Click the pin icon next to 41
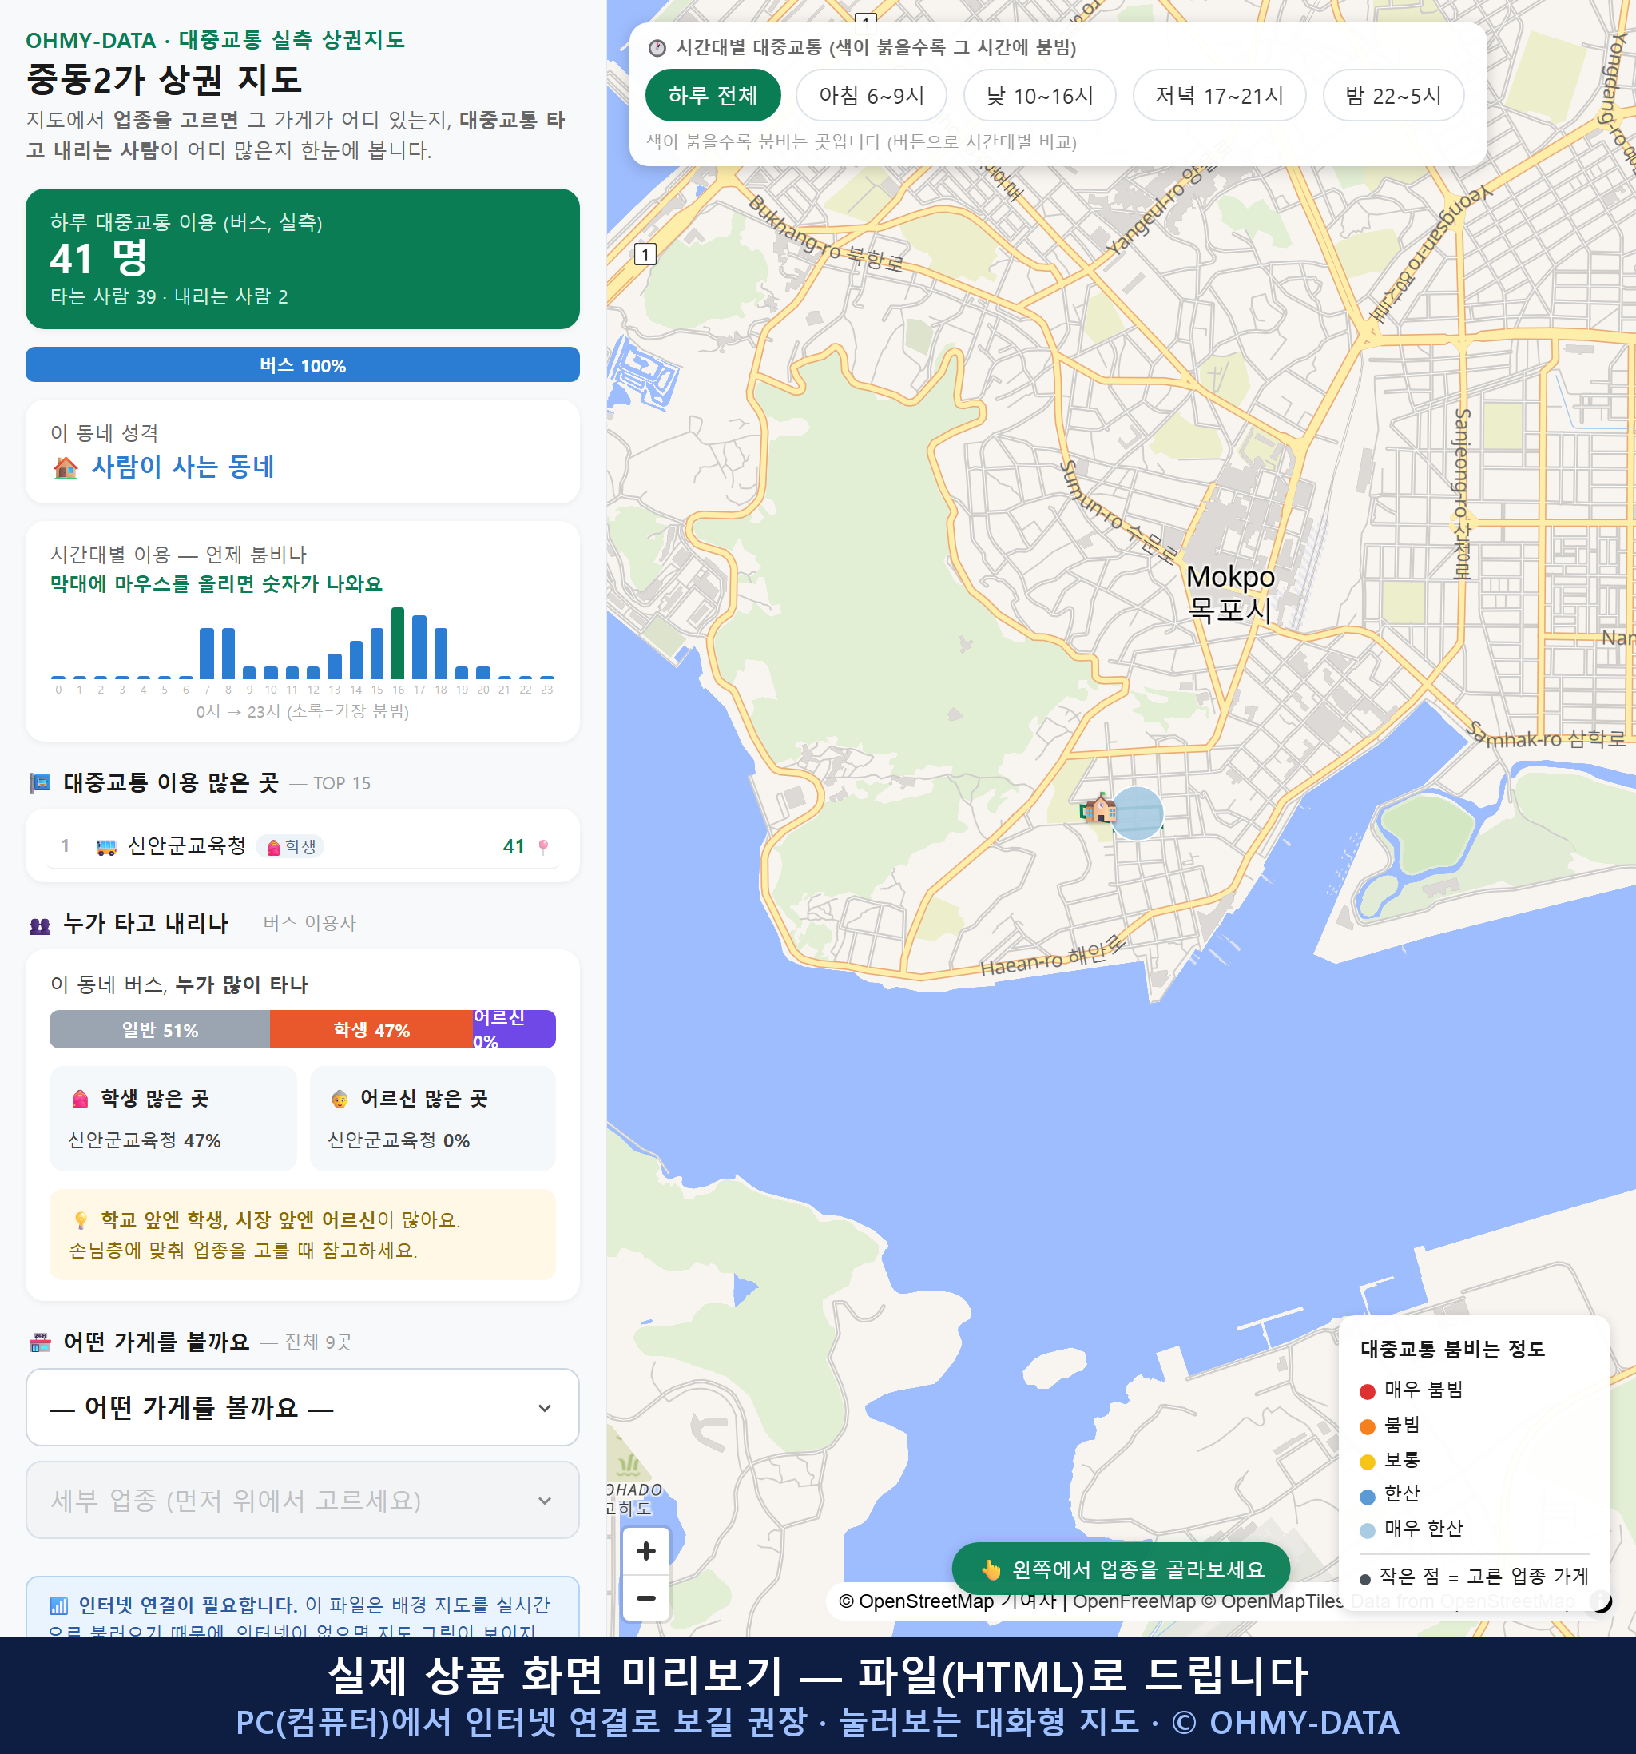Screen dimensions: 1636x1754 [x=543, y=846]
